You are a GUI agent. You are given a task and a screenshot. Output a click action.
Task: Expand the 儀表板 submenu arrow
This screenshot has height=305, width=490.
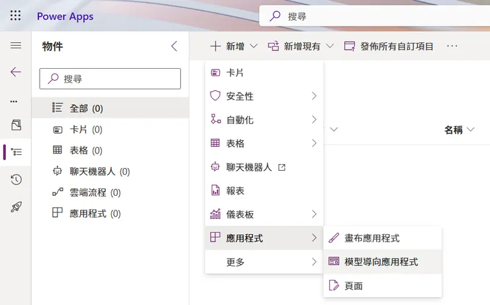(314, 214)
